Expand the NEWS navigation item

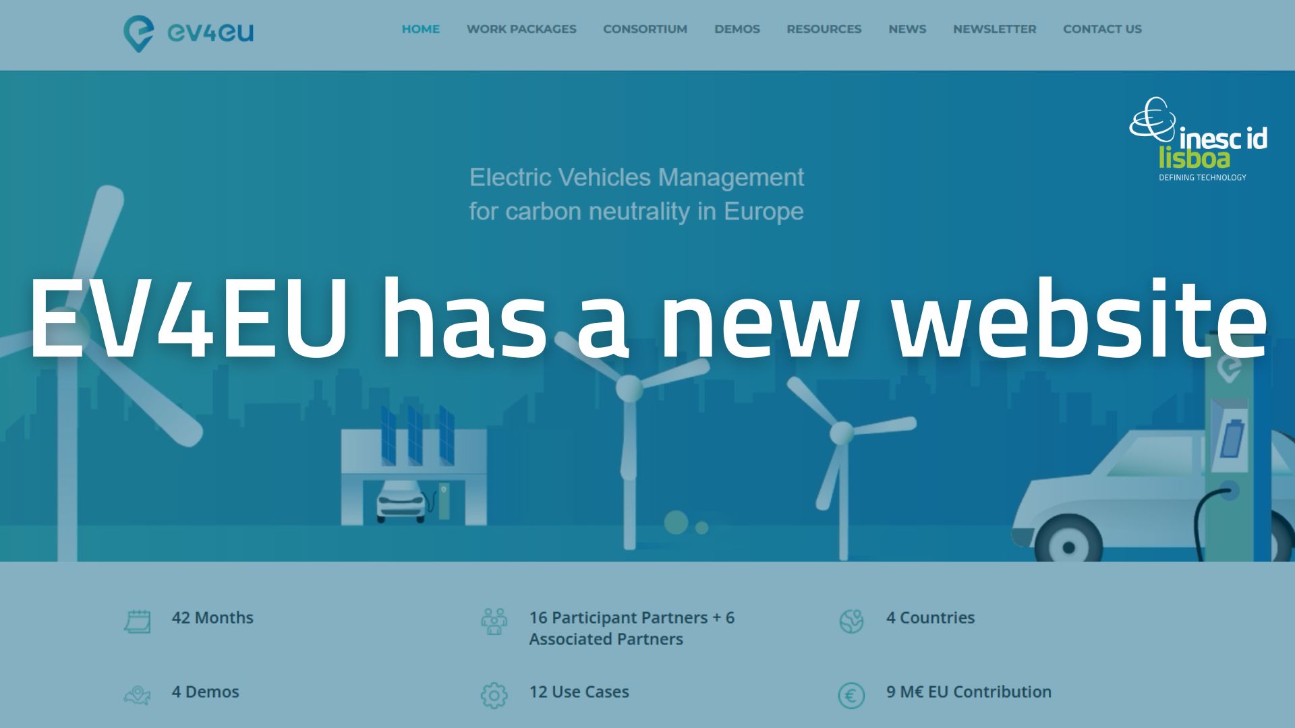pyautogui.click(x=906, y=29)
